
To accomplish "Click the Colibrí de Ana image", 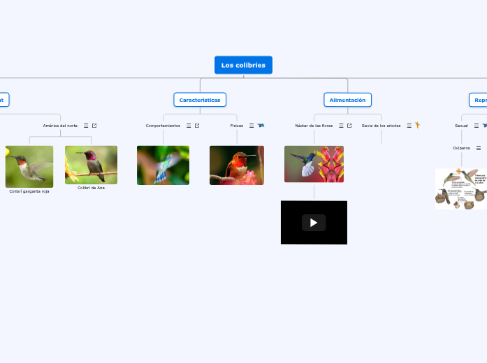I will (91, 165).
